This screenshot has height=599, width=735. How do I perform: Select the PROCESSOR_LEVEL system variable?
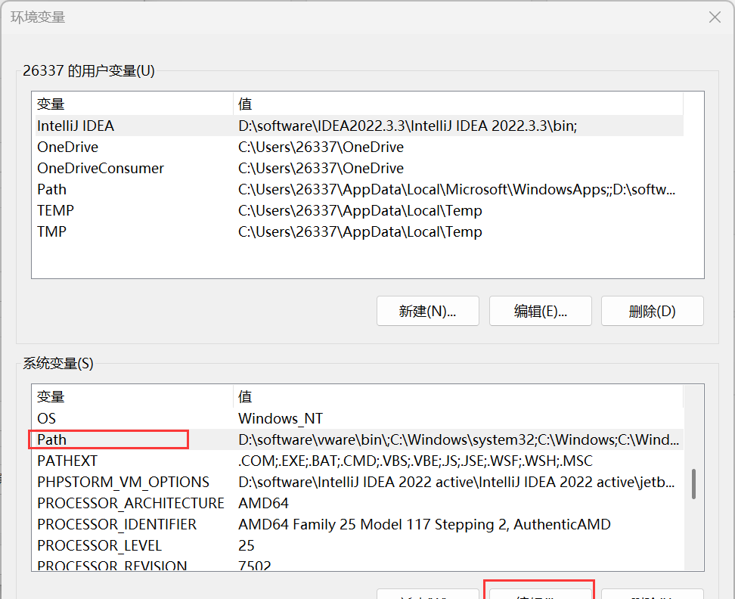pos(99,545)
